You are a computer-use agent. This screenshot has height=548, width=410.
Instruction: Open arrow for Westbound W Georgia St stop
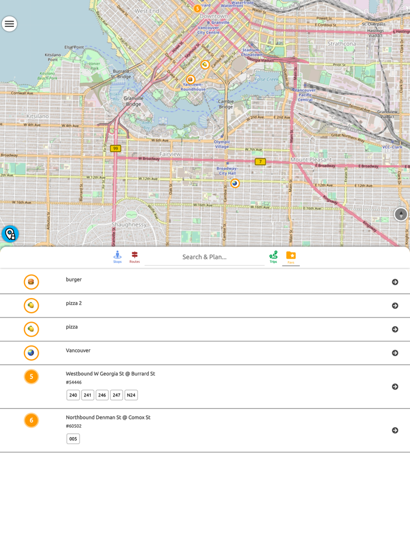point(395,387)
